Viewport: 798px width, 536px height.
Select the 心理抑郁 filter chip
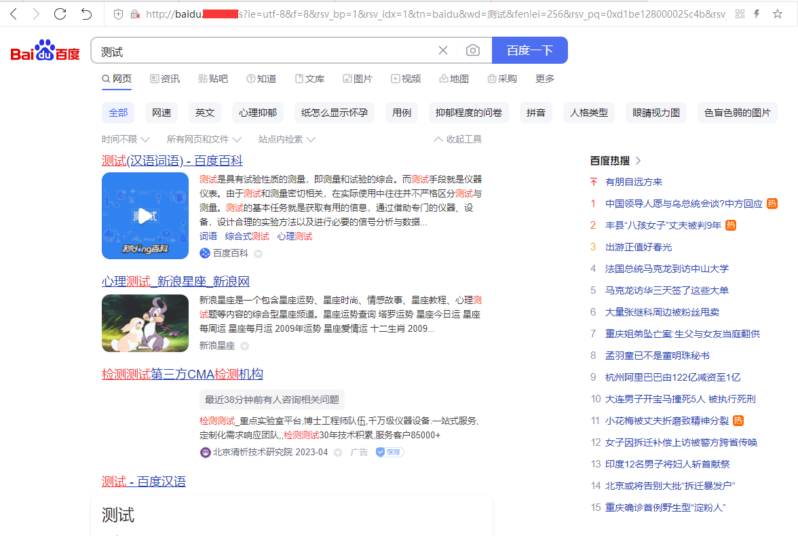[x=258, y=113]
